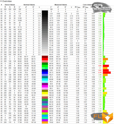Click the Nominal Values column header
The image size is (114, 124).
[29, 5]
